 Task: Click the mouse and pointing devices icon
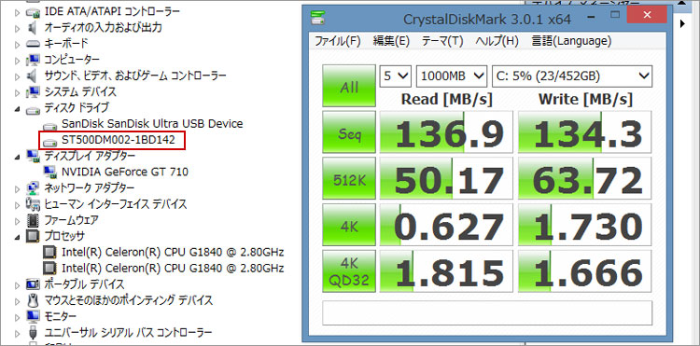[x=33, y=300]
